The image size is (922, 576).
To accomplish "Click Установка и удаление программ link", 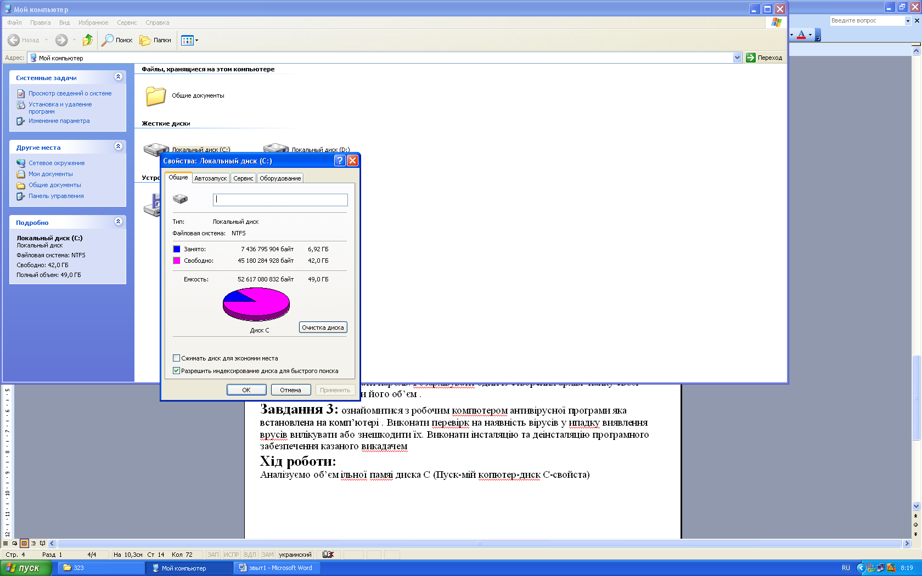I will 60,108.
